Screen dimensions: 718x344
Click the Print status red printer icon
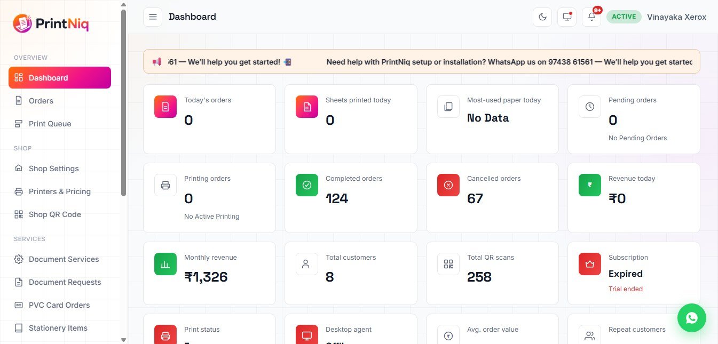165,334
